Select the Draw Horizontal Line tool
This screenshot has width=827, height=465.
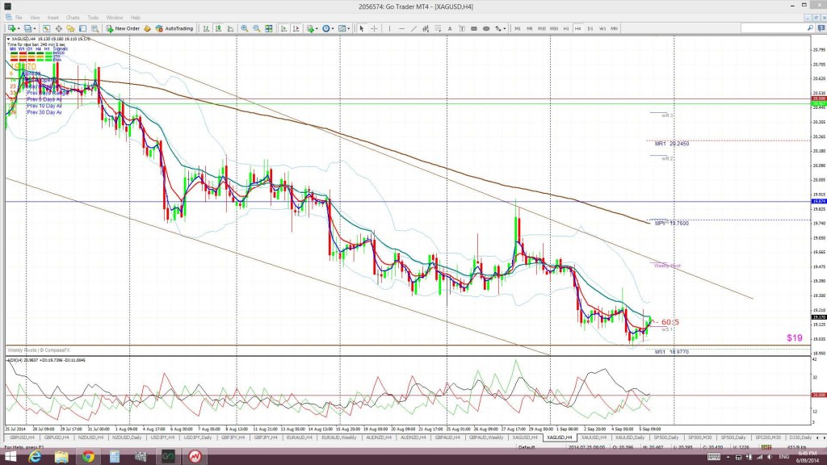tap(401, 28)
